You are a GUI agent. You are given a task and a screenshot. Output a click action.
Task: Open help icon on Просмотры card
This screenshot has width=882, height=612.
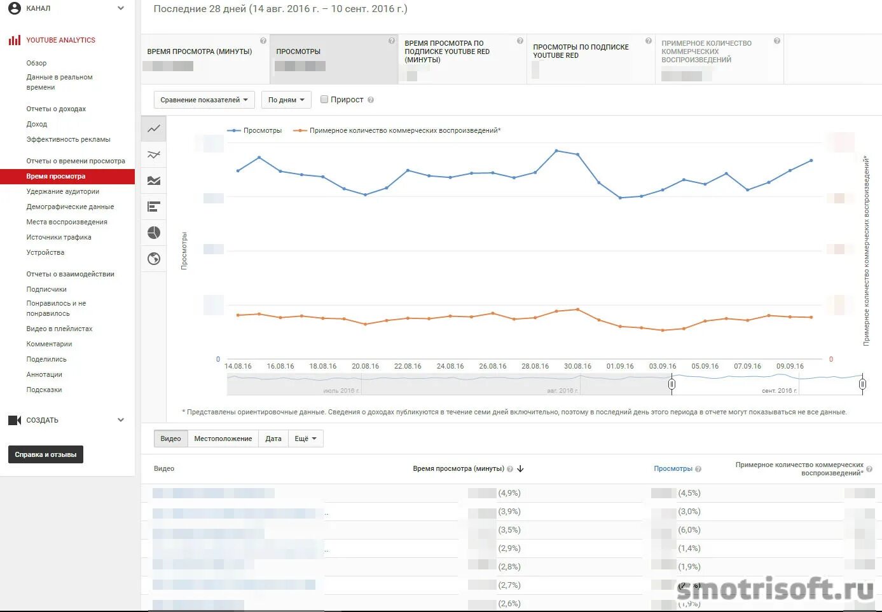pyautogui.click(x=392, y=41)
